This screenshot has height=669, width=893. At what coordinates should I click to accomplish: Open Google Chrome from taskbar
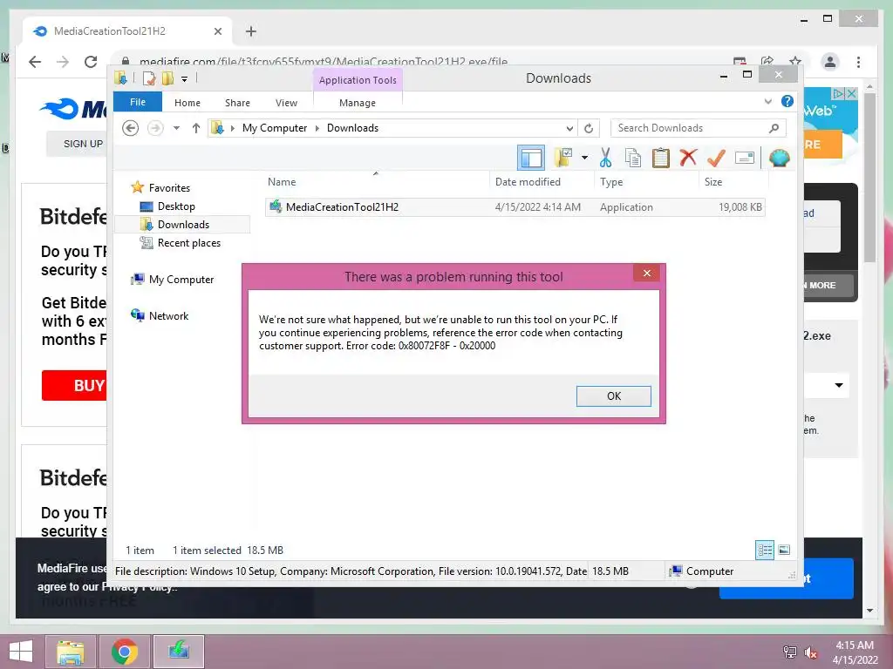[x=124, y=652]
